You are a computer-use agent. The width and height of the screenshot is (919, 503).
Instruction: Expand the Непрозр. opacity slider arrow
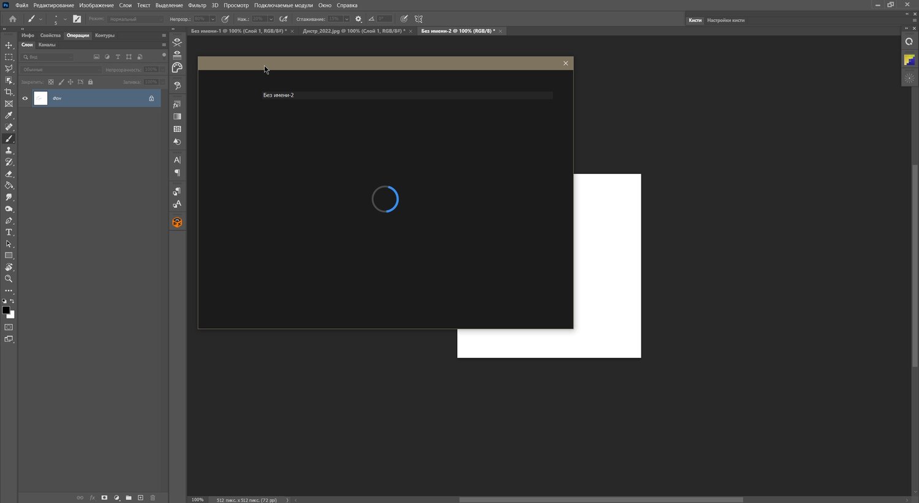tap(213, 19)
